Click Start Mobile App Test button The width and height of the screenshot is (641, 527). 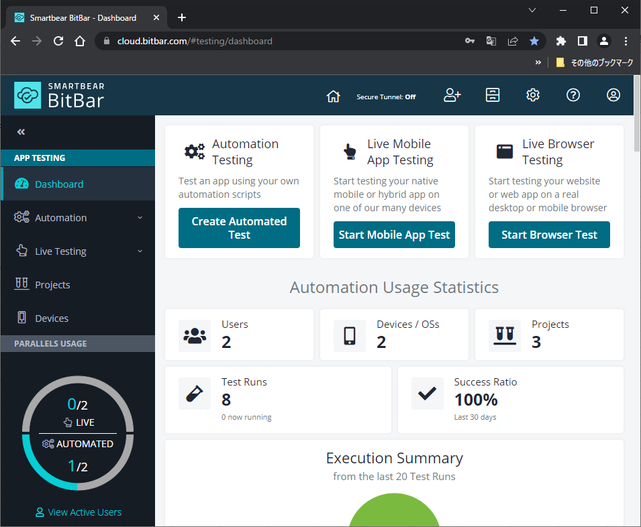coord(394,235)
